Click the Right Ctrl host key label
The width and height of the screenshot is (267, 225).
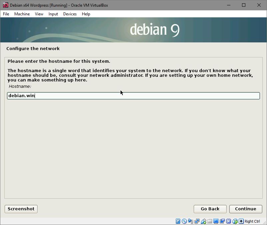(x=252, y=221)
